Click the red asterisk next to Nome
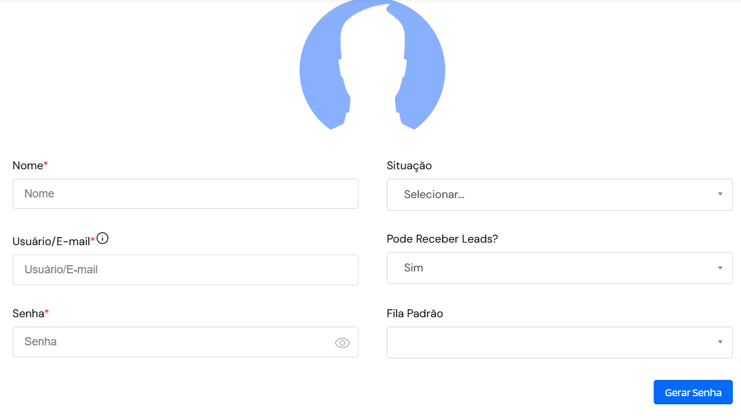 click(x=46, y=164)
